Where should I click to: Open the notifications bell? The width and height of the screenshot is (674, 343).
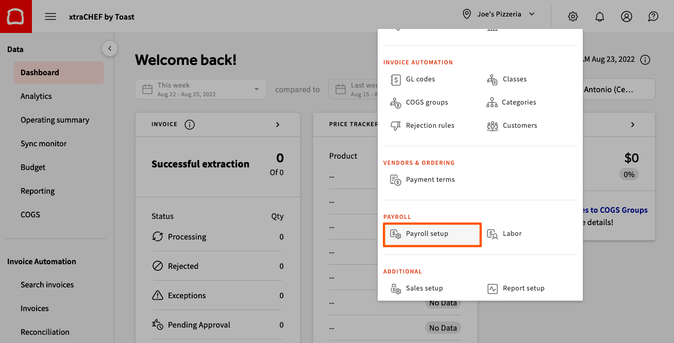click(x=599, y=16)
